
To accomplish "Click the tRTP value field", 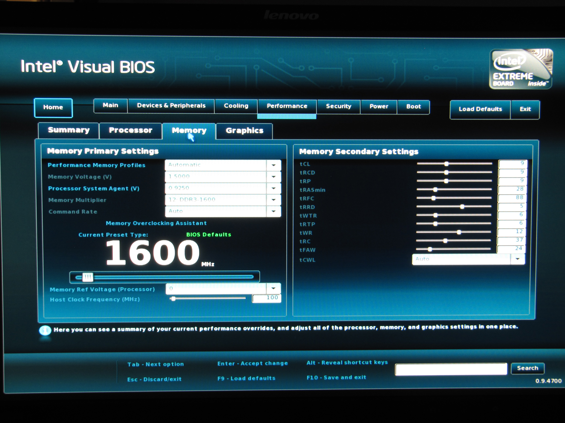I will (x=512, y=224).
